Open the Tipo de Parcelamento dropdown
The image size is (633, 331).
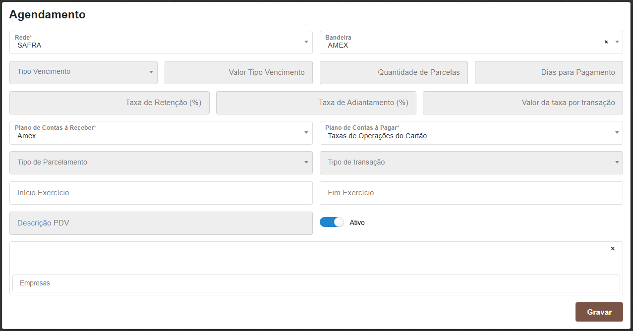[x=306, y=163]
